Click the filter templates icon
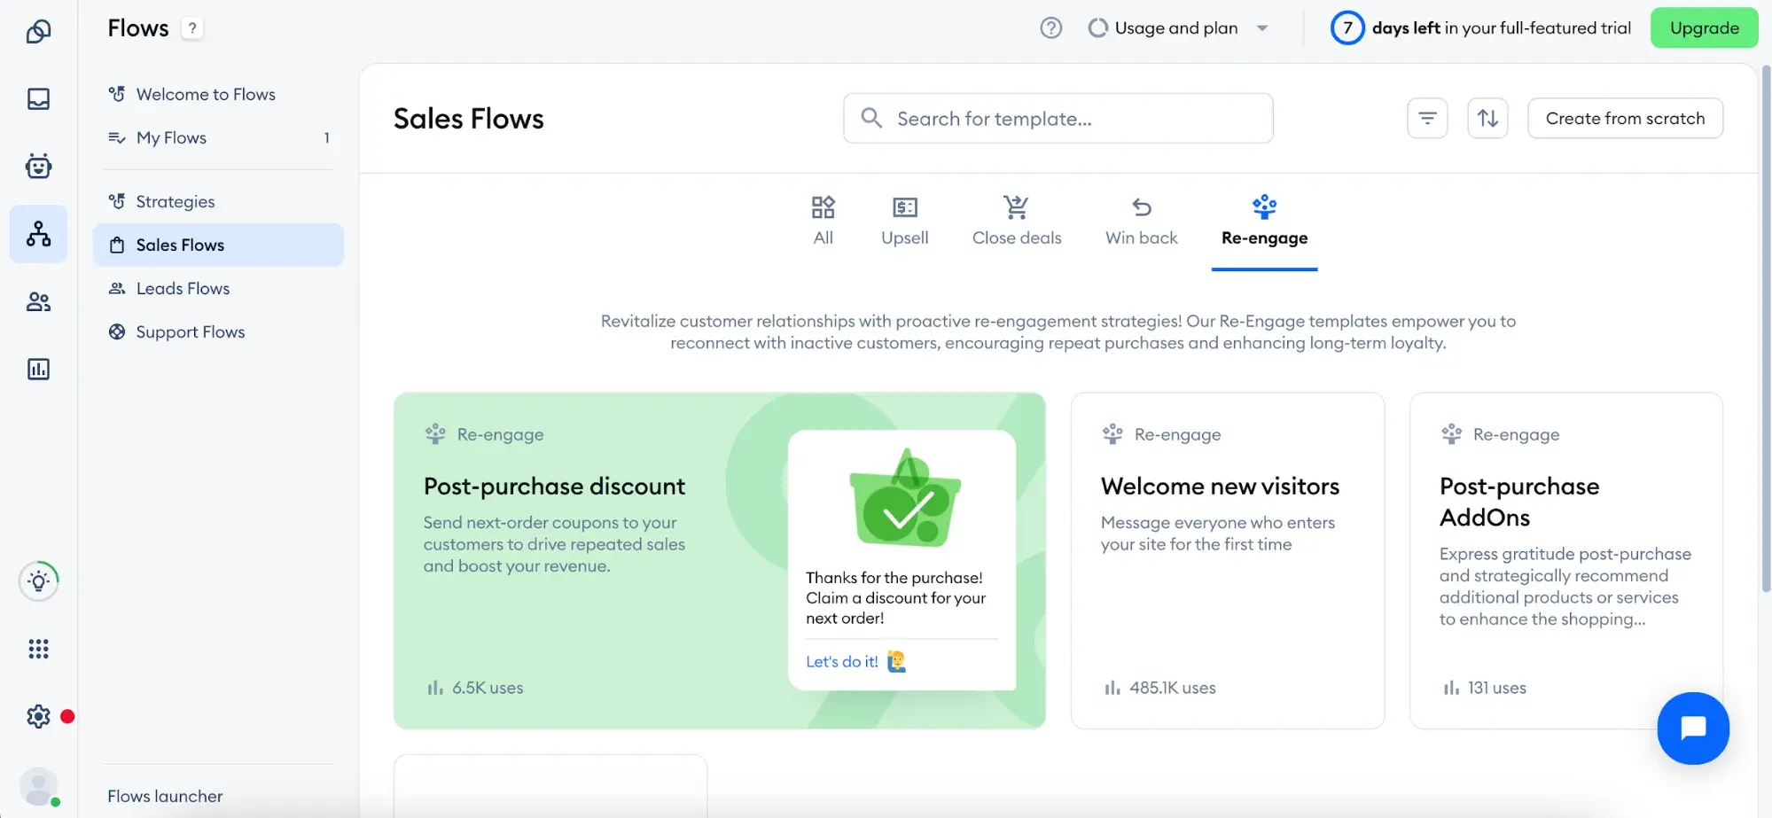This screenshot has height=818, width=1772. pyautogui.click(x=1427, y=118)
